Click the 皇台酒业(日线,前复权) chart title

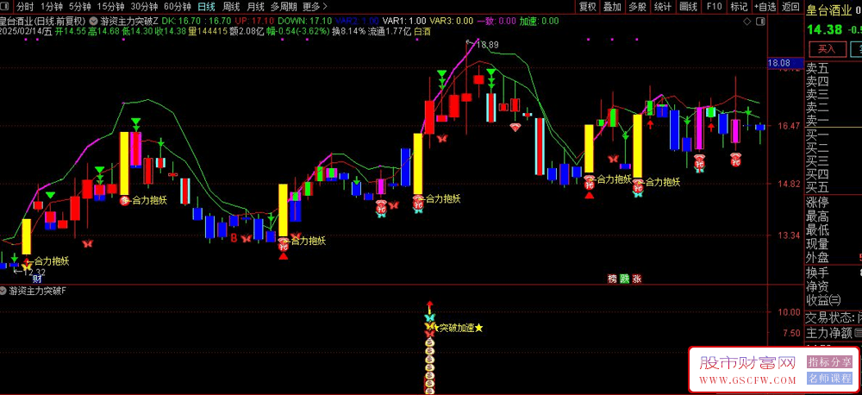(x=42, y=21)
